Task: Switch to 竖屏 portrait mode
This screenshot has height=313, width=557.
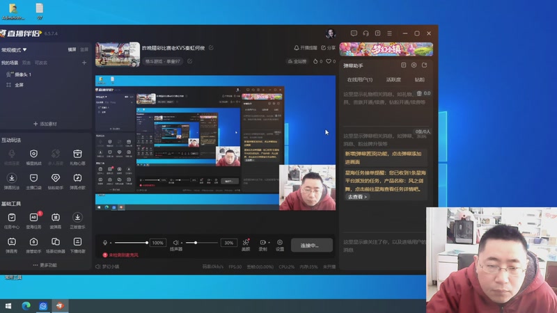Action: [x=84, y=49]
